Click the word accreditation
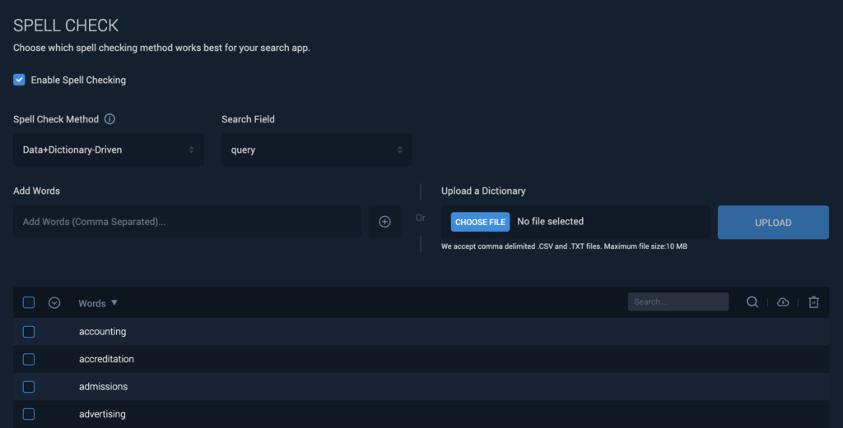 pos(106,359)
